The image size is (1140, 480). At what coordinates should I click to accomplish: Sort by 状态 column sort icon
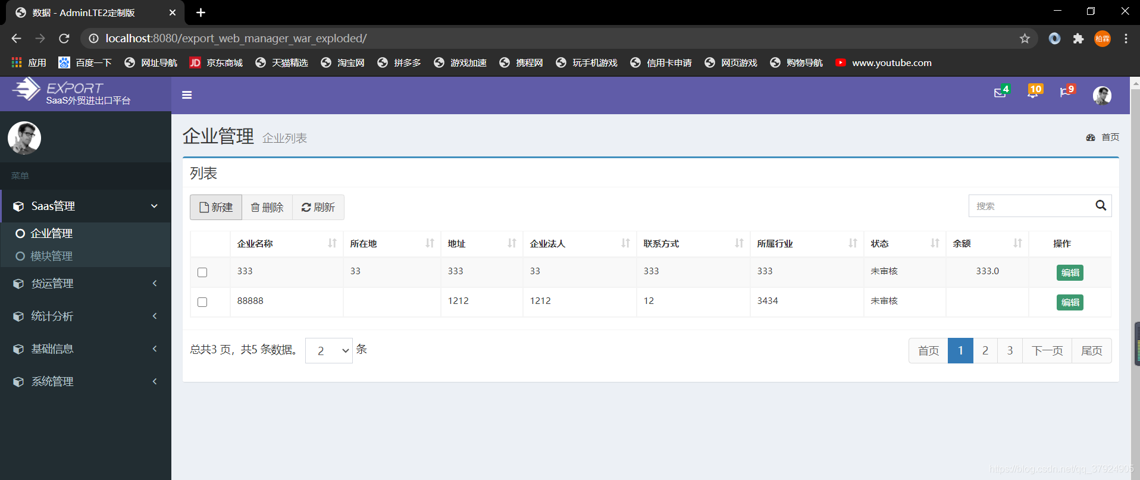click(935, 243)
